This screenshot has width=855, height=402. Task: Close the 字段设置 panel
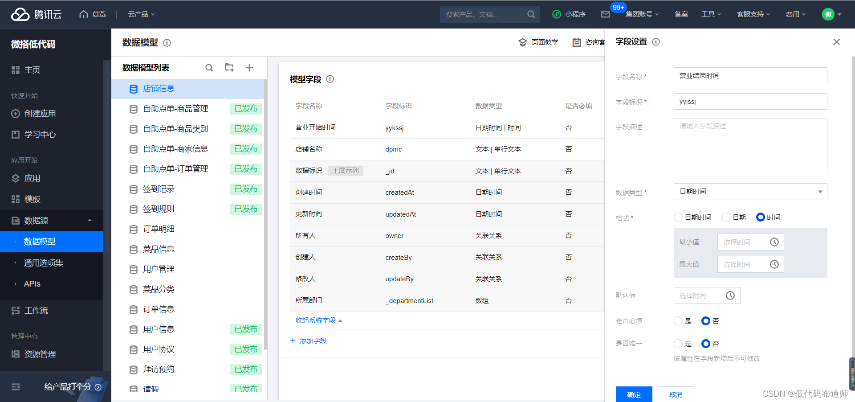837,42
